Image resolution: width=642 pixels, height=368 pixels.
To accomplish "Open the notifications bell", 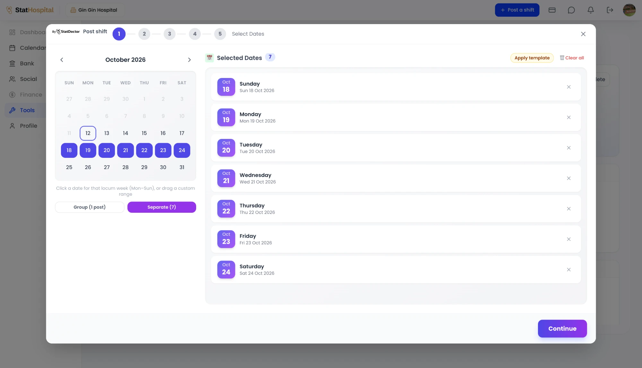I will point(591,10).
